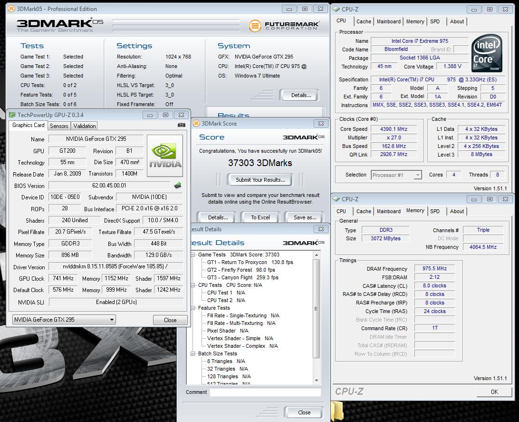The width and height of the screenshot is (519, 422).
Task: Click the Comment input field
Action: tap(266, 392)
